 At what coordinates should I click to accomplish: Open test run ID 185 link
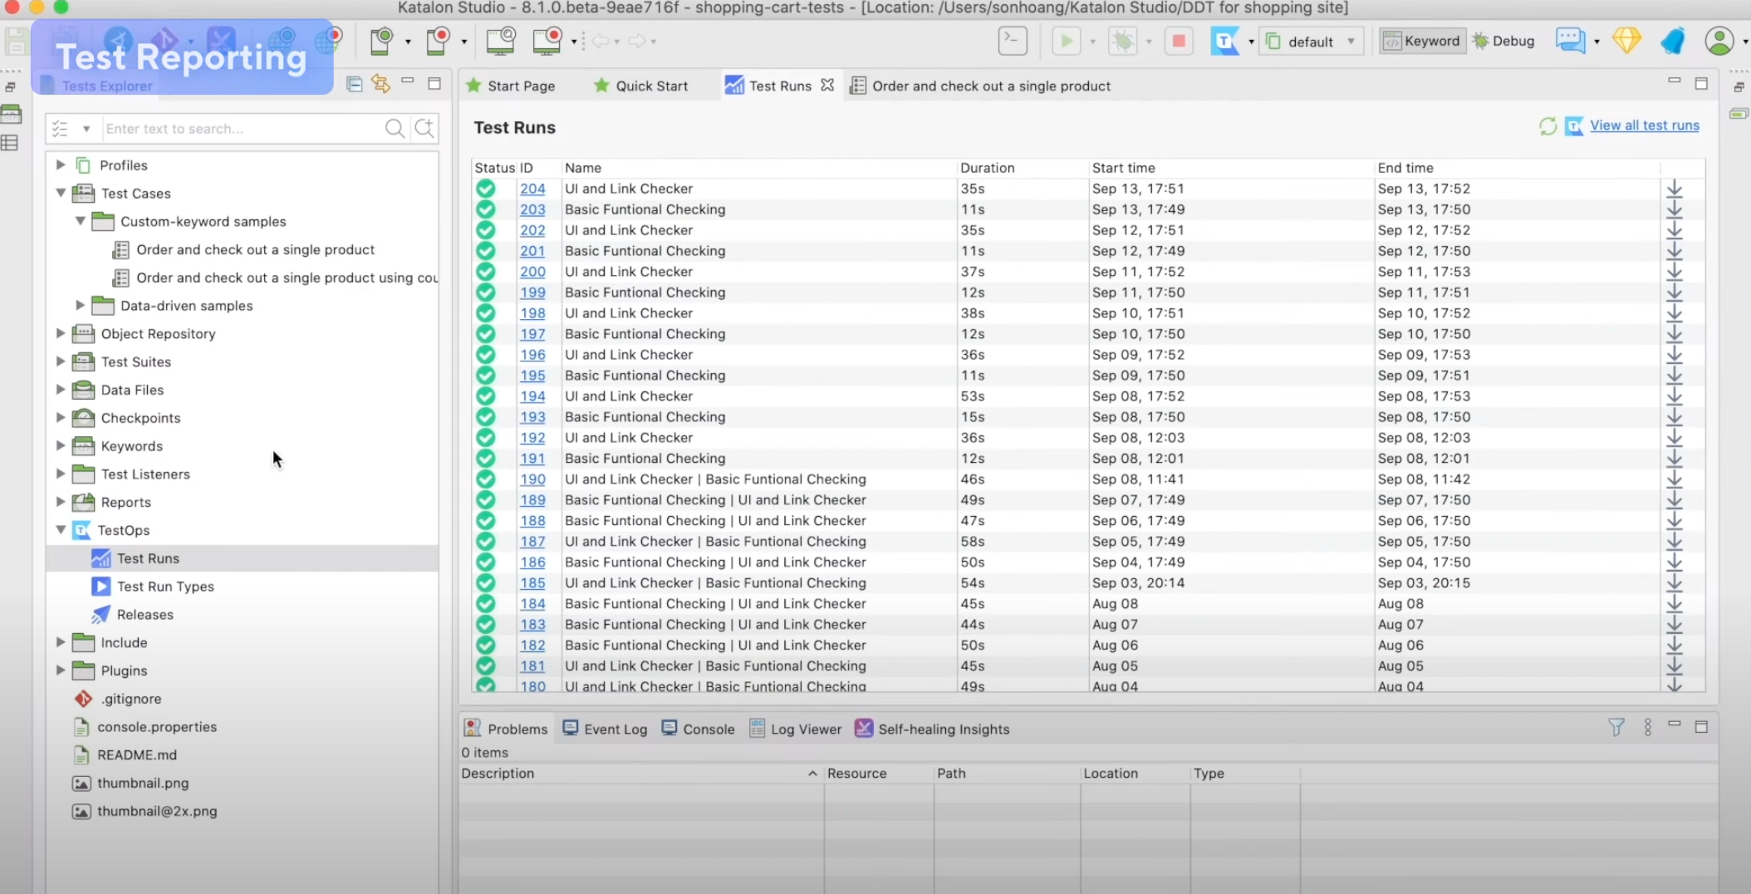pos(532,583)
